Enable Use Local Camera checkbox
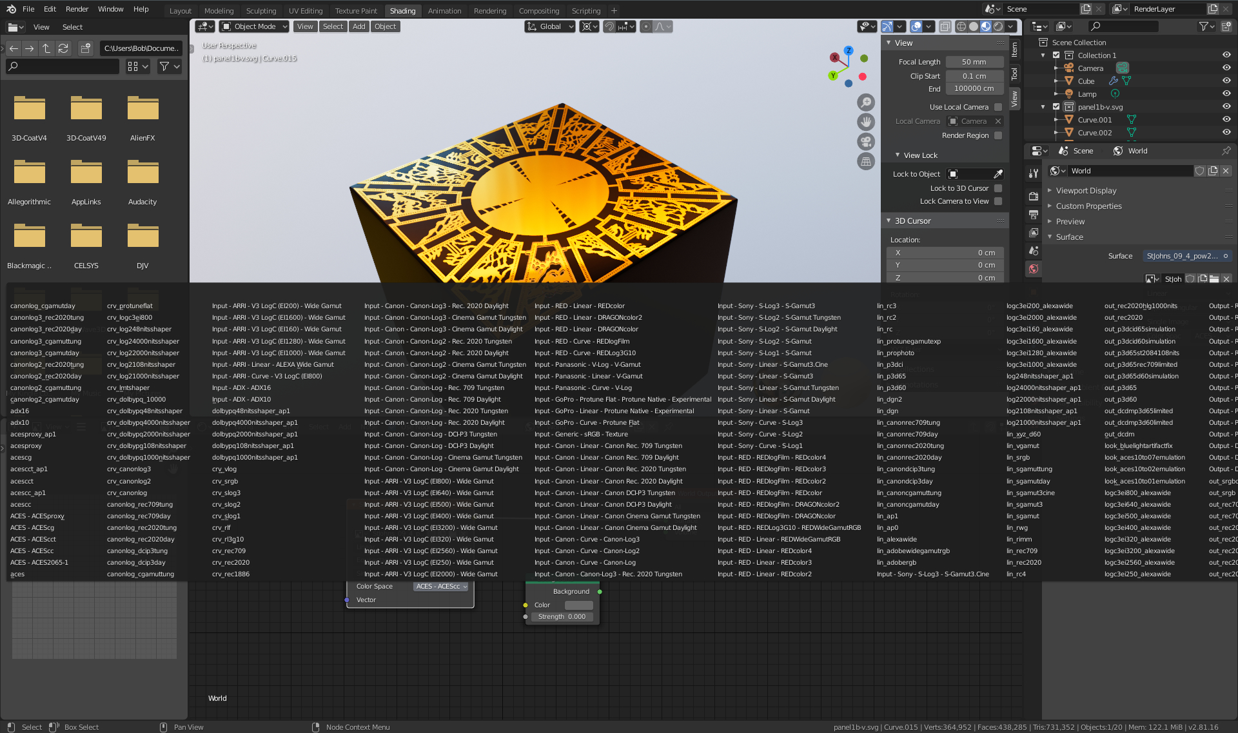Image resolution: width=1238 pixels, height=733 pixels. (998, 107)
